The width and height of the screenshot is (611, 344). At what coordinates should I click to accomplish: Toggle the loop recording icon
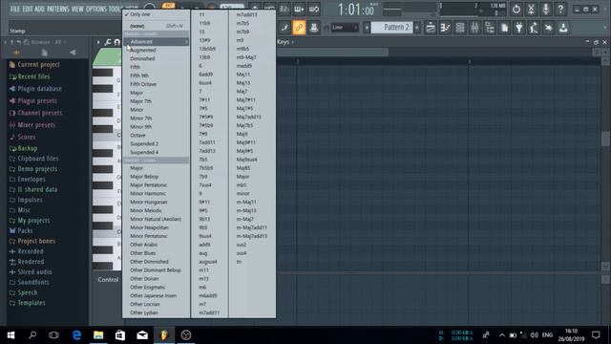tap(314, 9)
